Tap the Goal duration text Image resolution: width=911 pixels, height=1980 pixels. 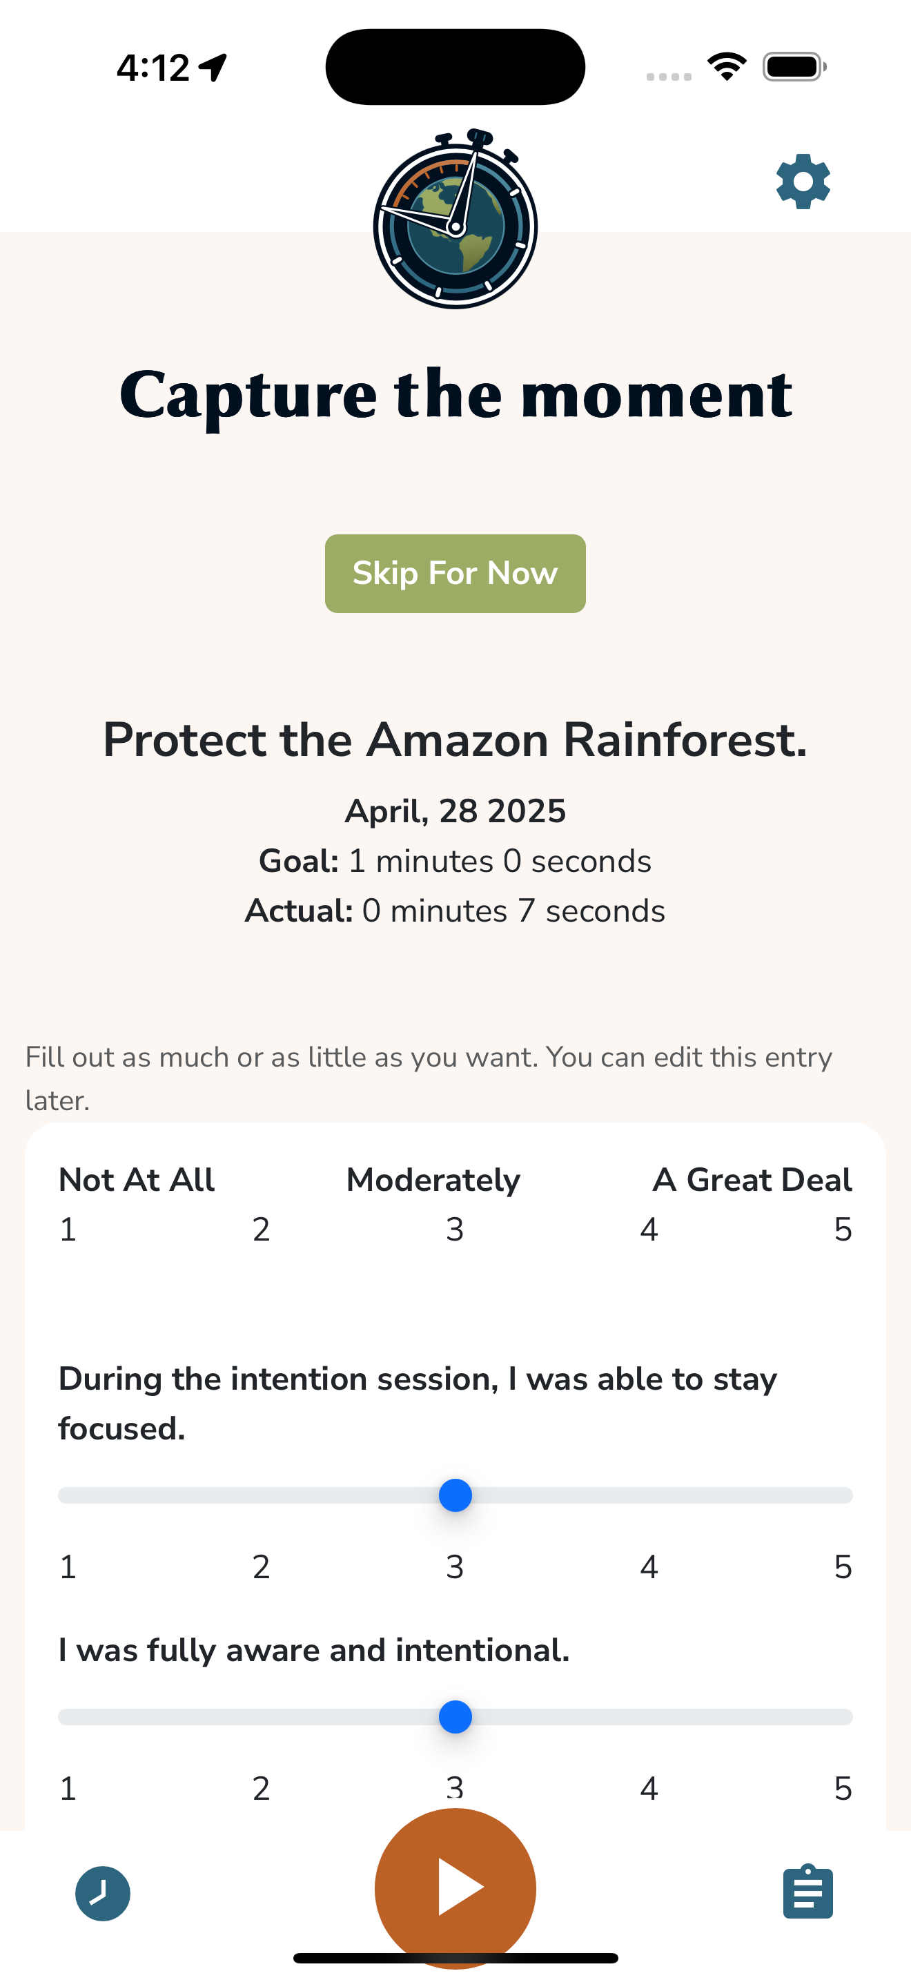coord(455,861)
